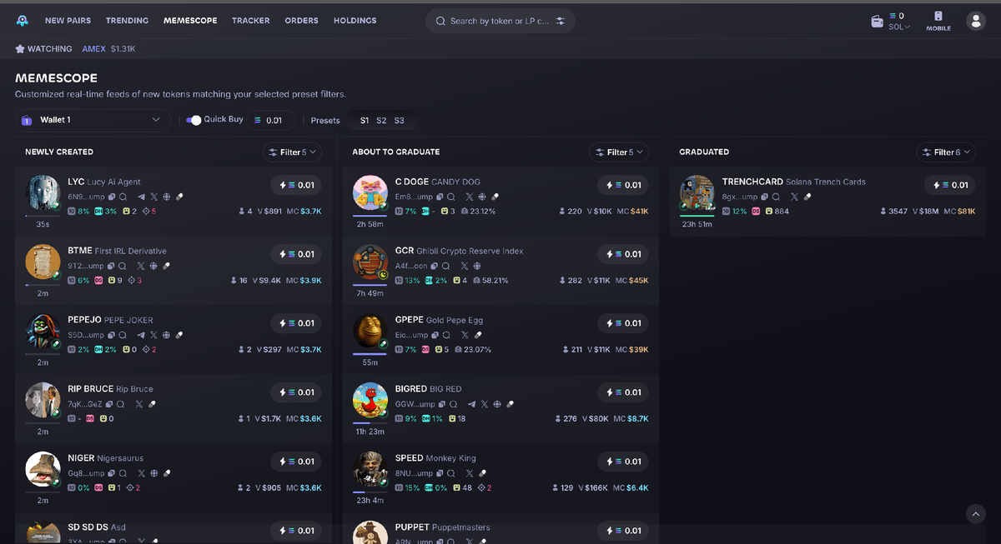1001x544 pixels.
Task: Switch to the Trending tab
Action: [128, 21]
